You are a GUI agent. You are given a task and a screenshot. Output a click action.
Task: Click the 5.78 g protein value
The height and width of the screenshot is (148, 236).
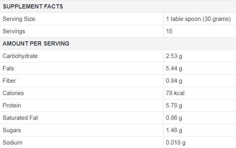(174, 105)
